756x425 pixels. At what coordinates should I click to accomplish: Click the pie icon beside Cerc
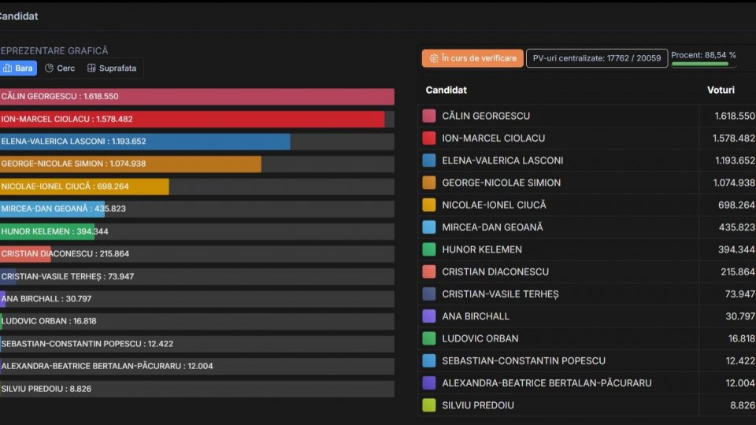point(49,68)
